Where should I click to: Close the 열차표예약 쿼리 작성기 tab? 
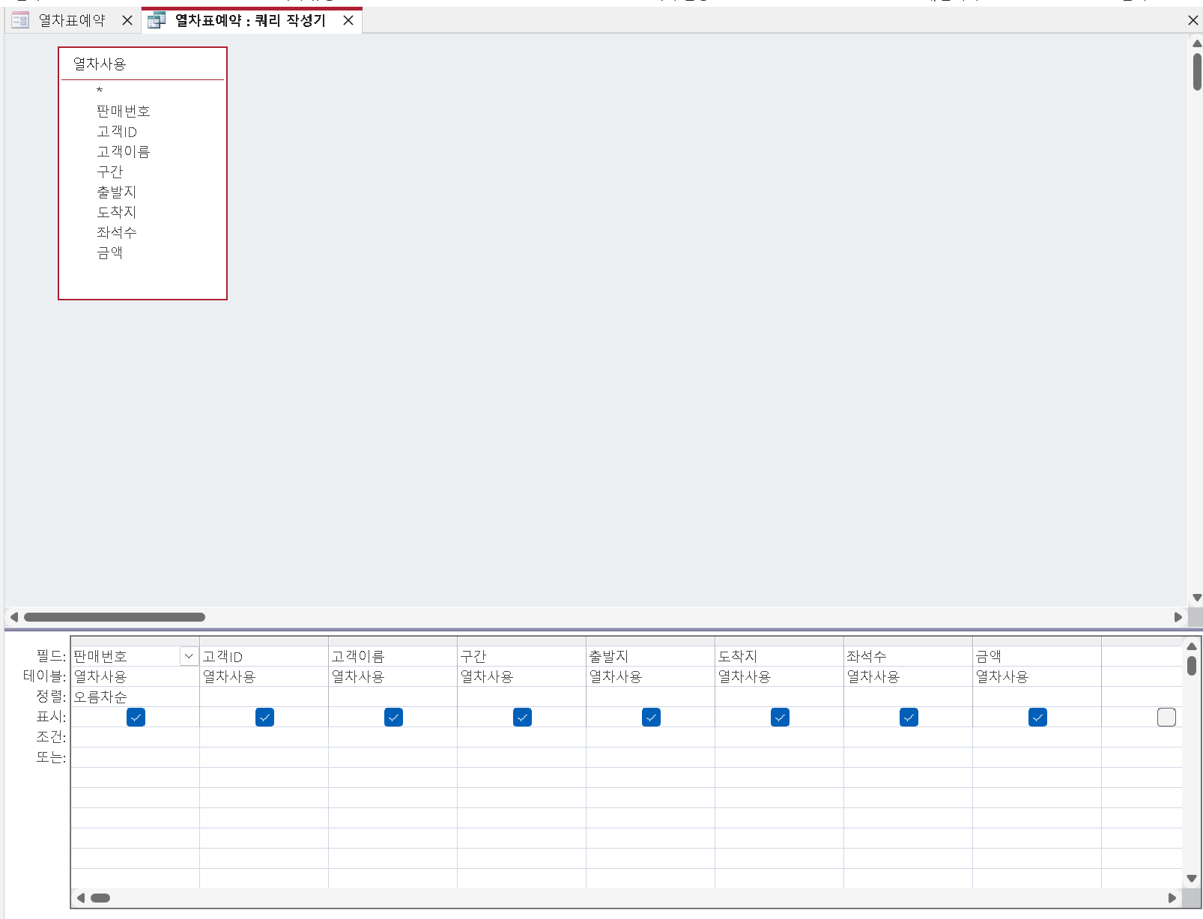point(348,20)
